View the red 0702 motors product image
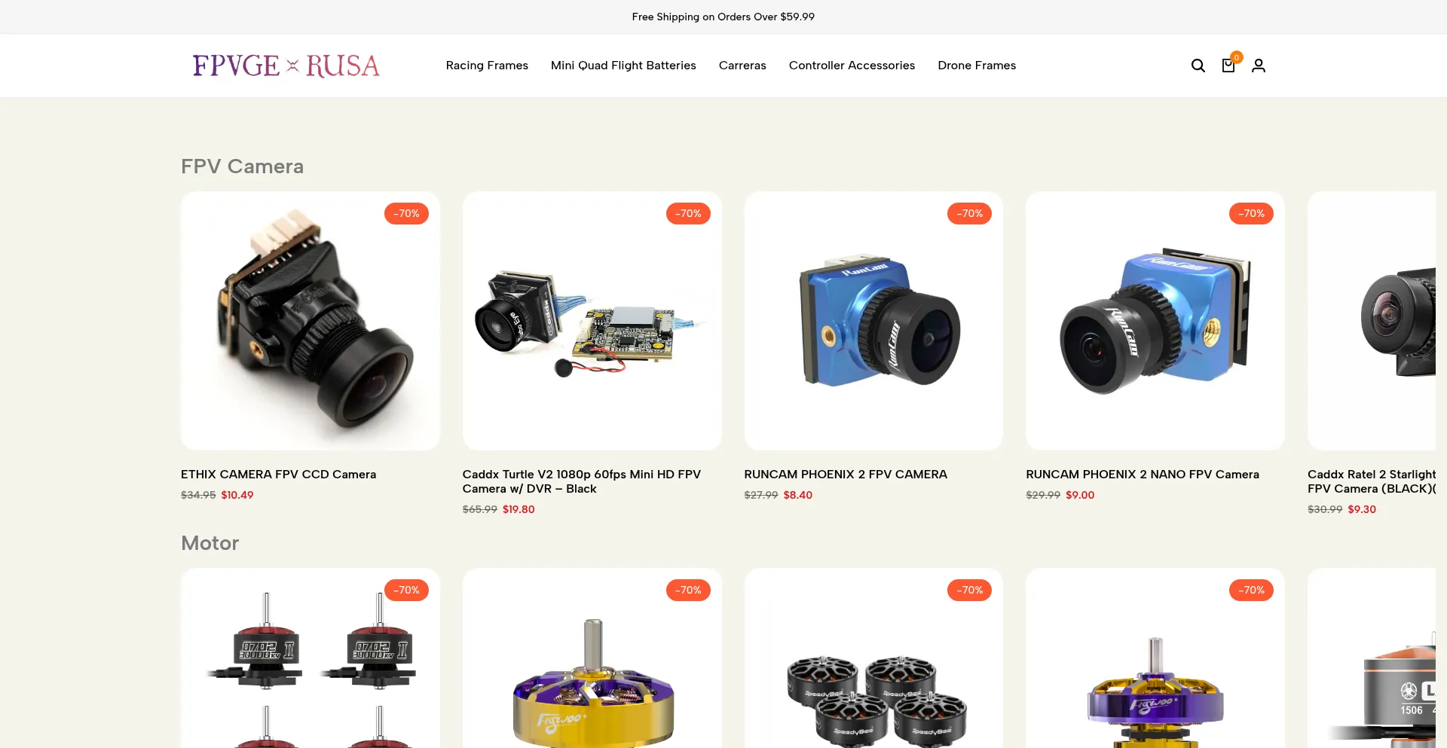 coord(311,658)
